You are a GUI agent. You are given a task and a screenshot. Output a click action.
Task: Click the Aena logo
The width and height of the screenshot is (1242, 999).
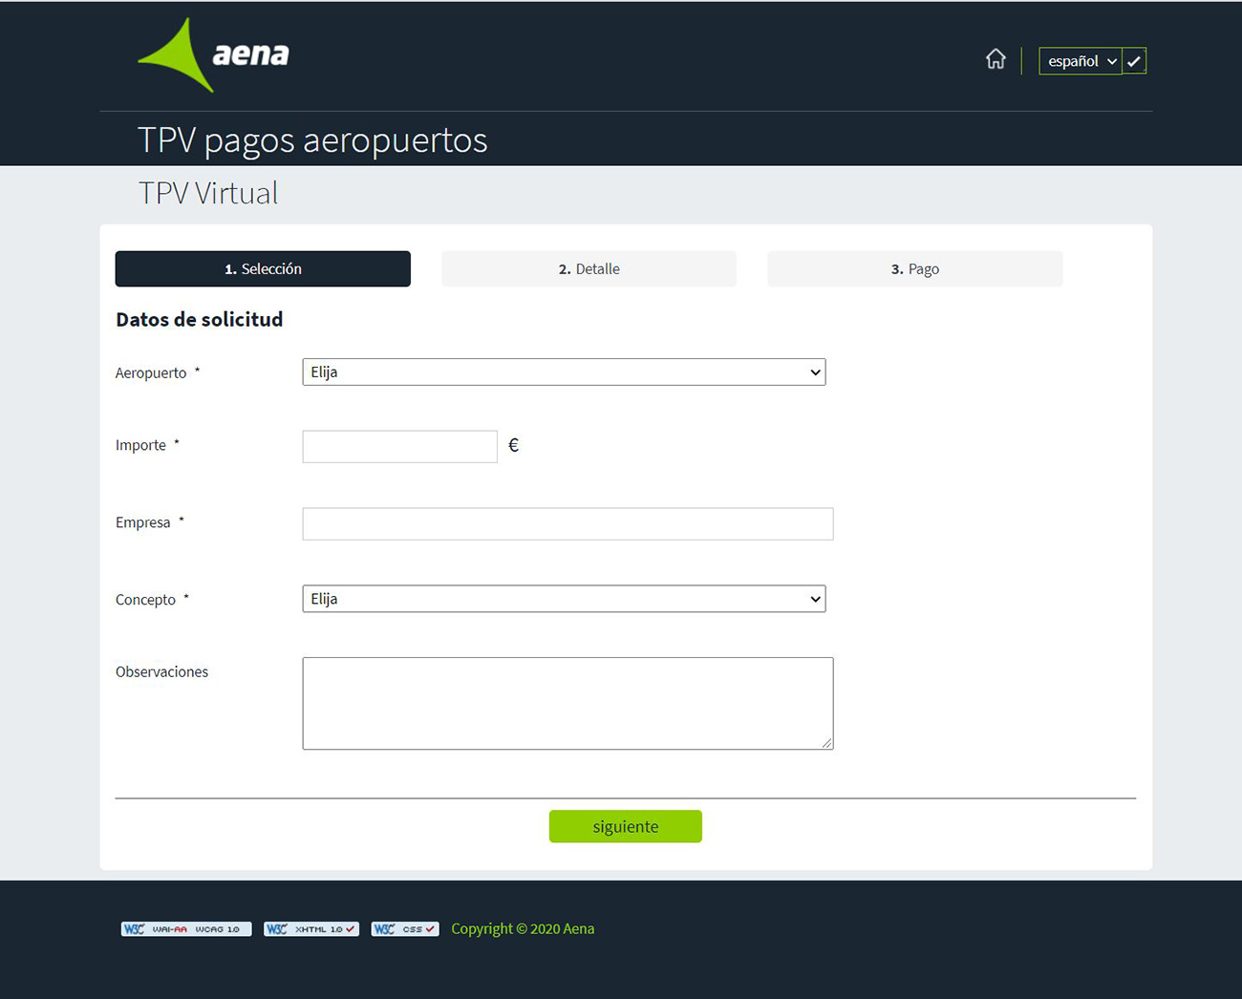(x=213, y=55)
